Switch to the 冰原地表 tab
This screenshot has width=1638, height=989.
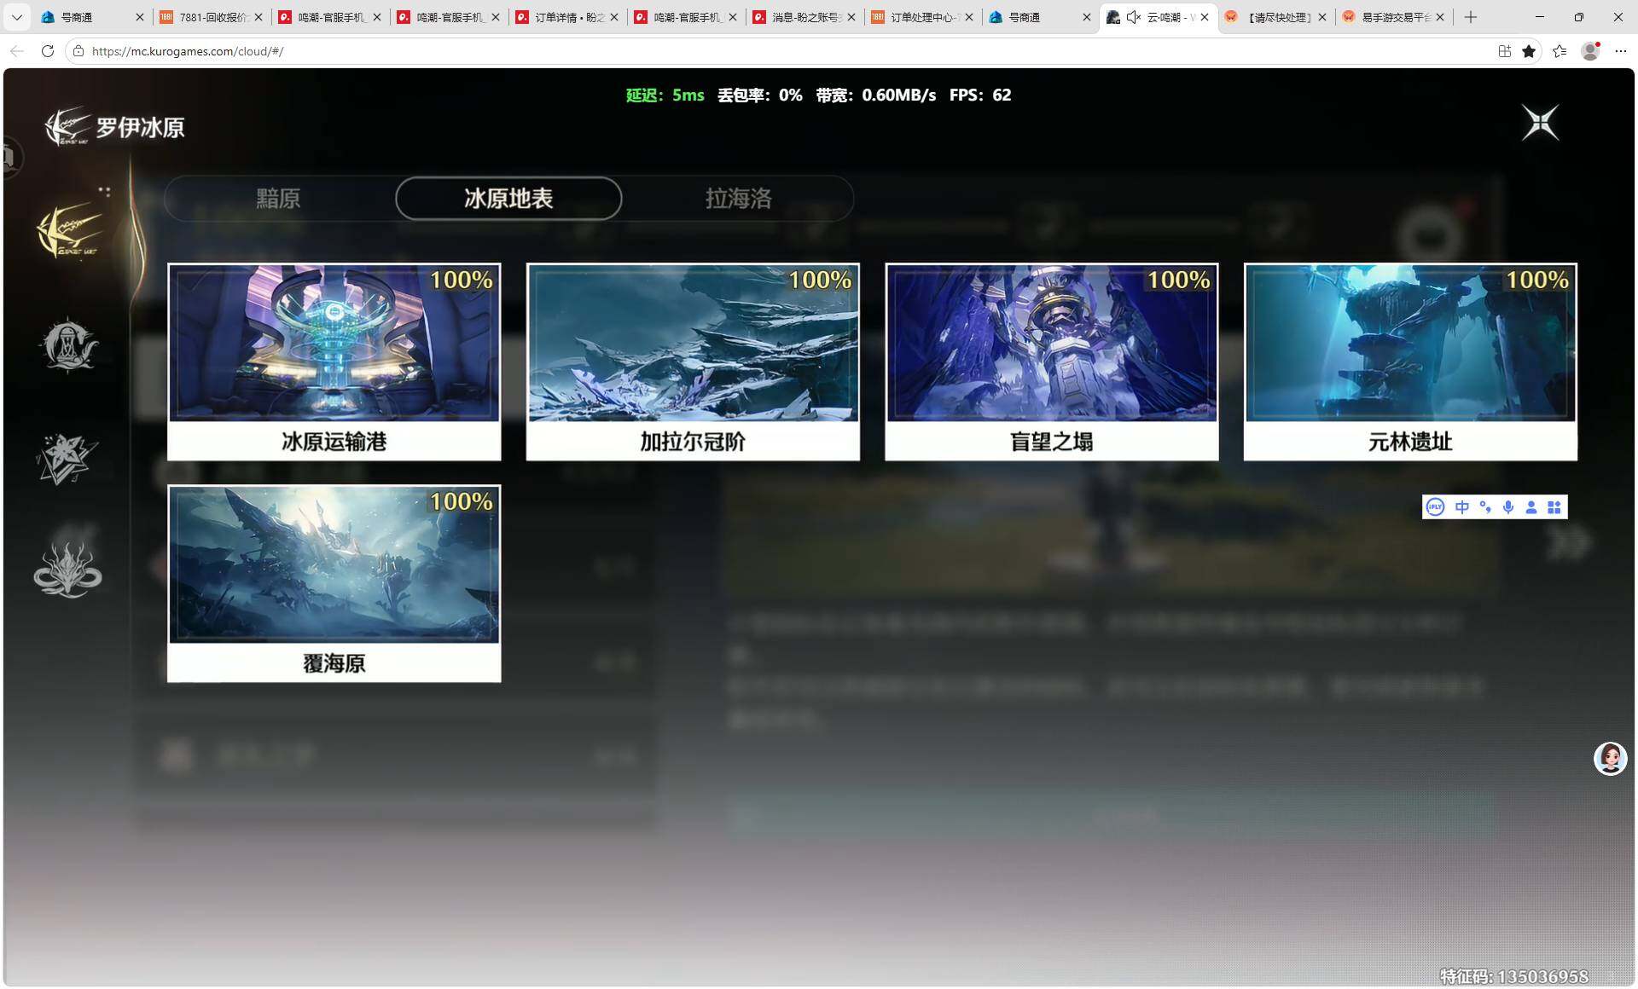point(508,199)
